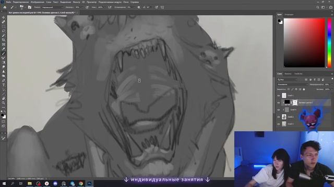Viewport: 334px width, 187px height.
Task: Filter layers by adjustment layer icon
Action: coord(311,79)
